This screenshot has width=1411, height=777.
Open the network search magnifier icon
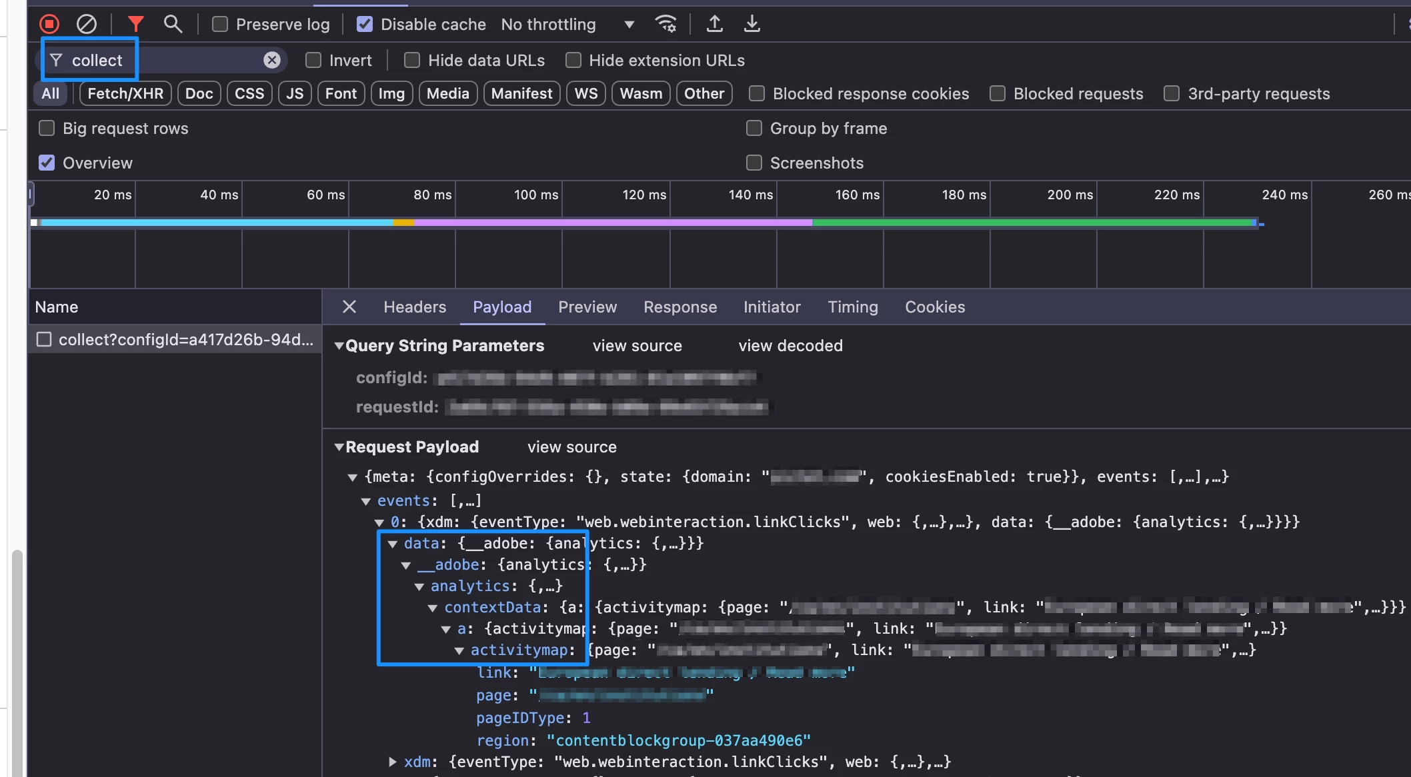point(173,24)
